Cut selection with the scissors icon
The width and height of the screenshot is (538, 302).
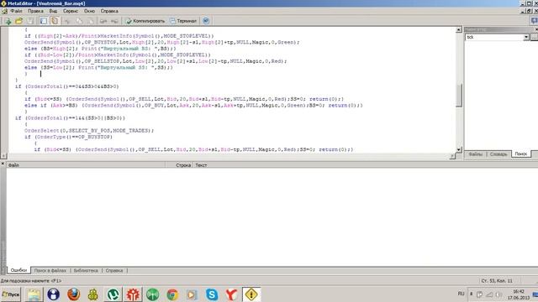point(67,21)
